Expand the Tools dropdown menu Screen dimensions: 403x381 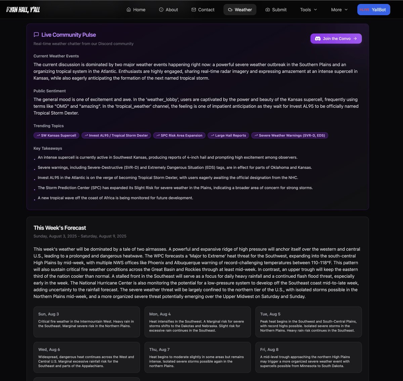(x=308, y=10)
